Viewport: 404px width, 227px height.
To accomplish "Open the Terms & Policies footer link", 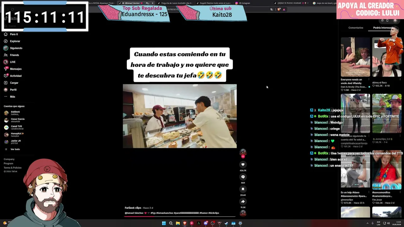I will pos(13,168).
